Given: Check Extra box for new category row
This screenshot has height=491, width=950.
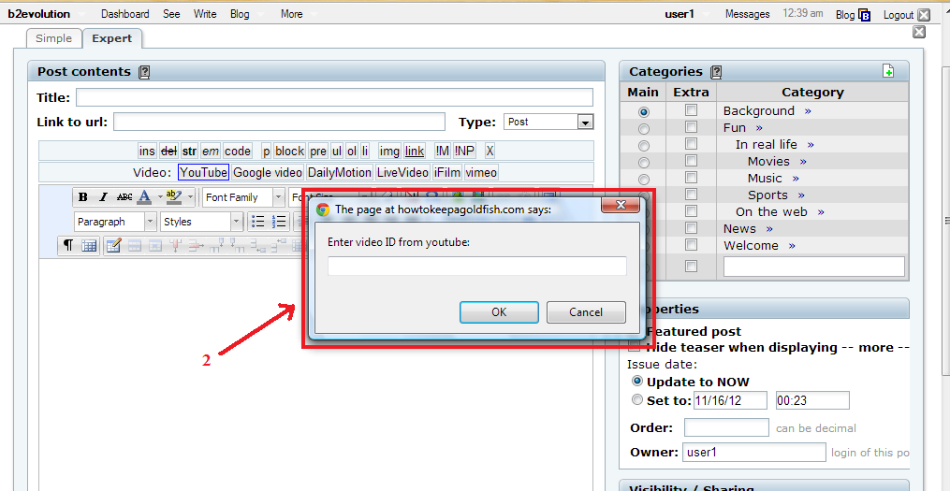Looking at the screenshot, I should coord(691,266).
